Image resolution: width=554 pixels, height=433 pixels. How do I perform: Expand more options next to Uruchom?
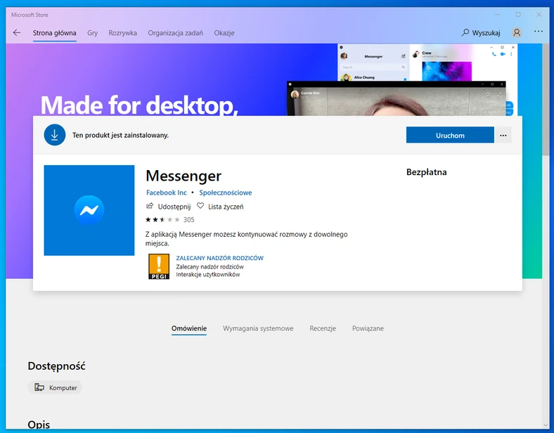(503, 135)
